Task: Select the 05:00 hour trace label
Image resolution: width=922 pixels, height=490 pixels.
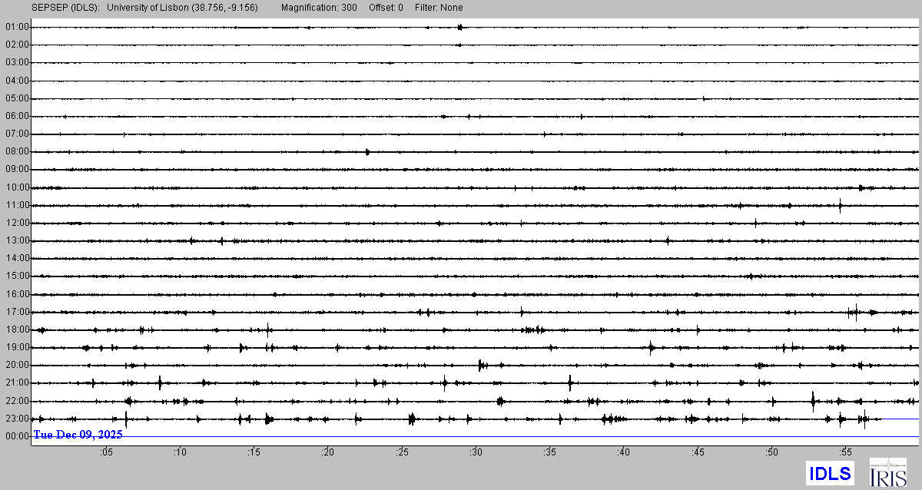Action: (17, 98)
